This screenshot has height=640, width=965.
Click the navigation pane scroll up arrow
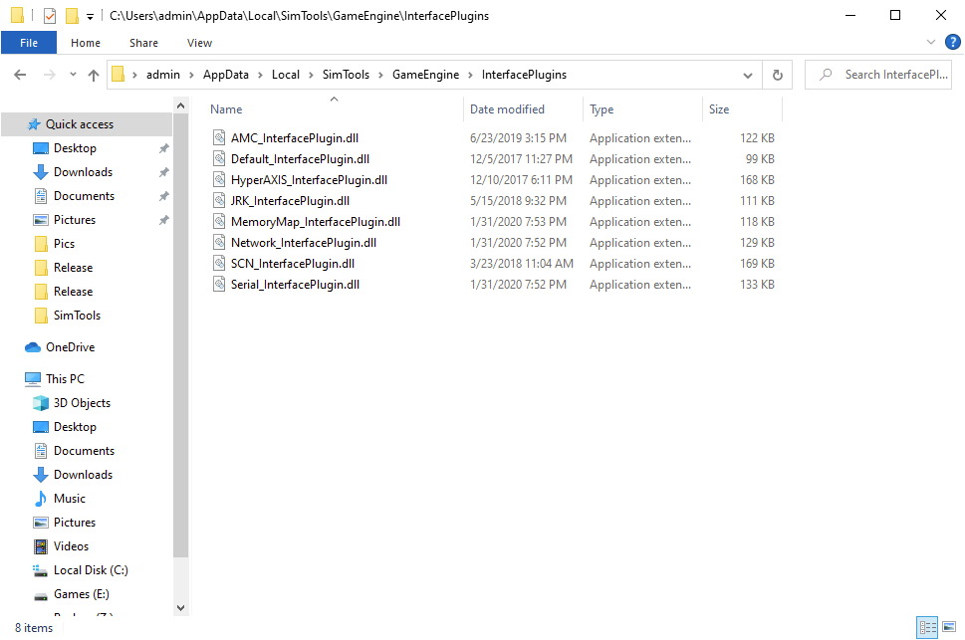click(181, 106)
